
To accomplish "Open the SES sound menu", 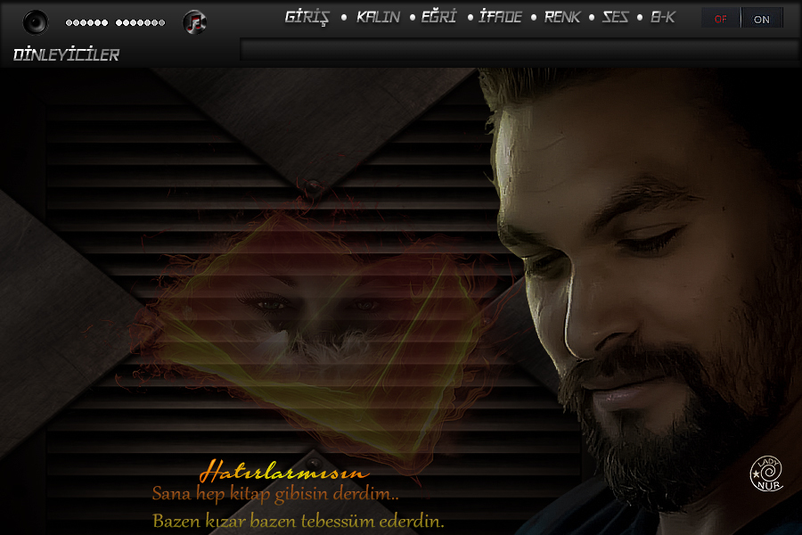I will [615, 17].
